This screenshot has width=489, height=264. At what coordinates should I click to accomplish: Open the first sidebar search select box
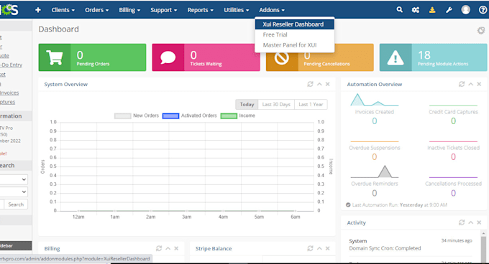(x=14, y=179)
